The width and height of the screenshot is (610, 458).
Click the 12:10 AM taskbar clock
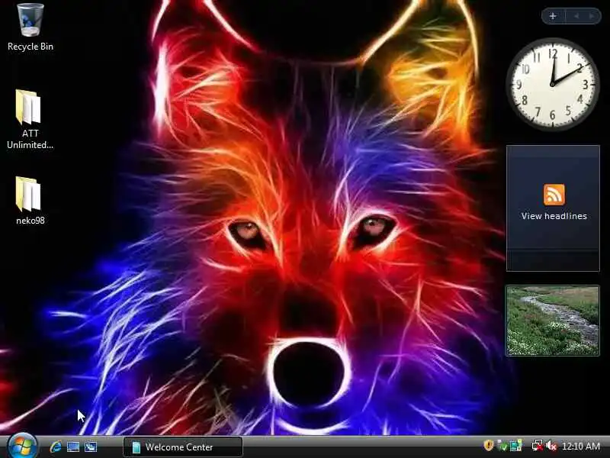coord(581,446)
